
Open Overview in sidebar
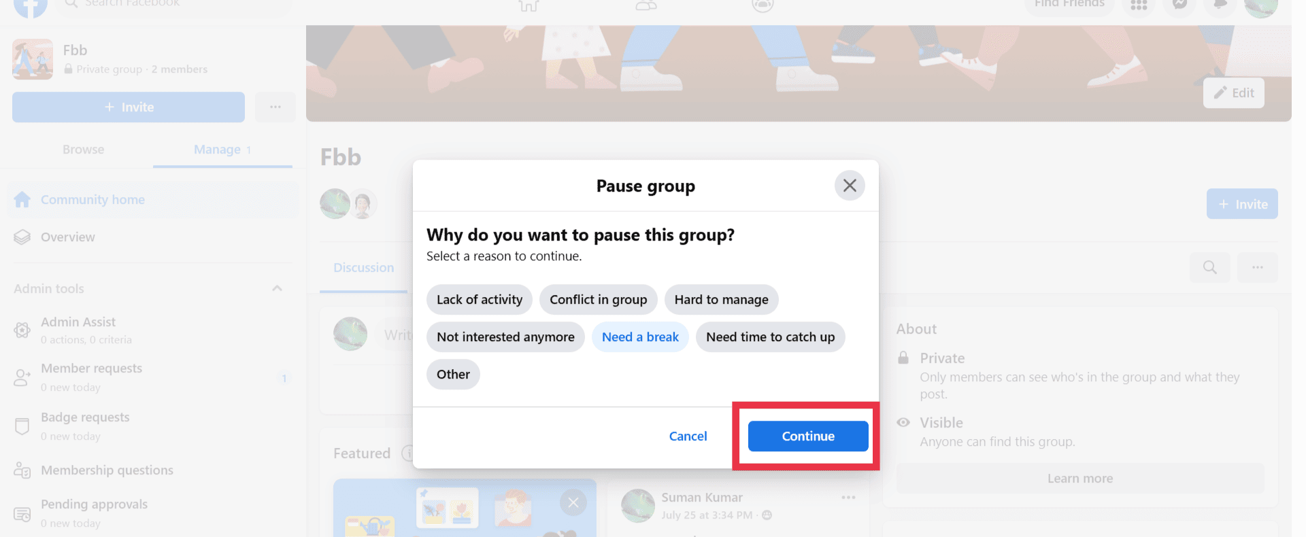153,237
